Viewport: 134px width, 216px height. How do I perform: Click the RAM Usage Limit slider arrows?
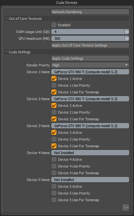[127, 32]
